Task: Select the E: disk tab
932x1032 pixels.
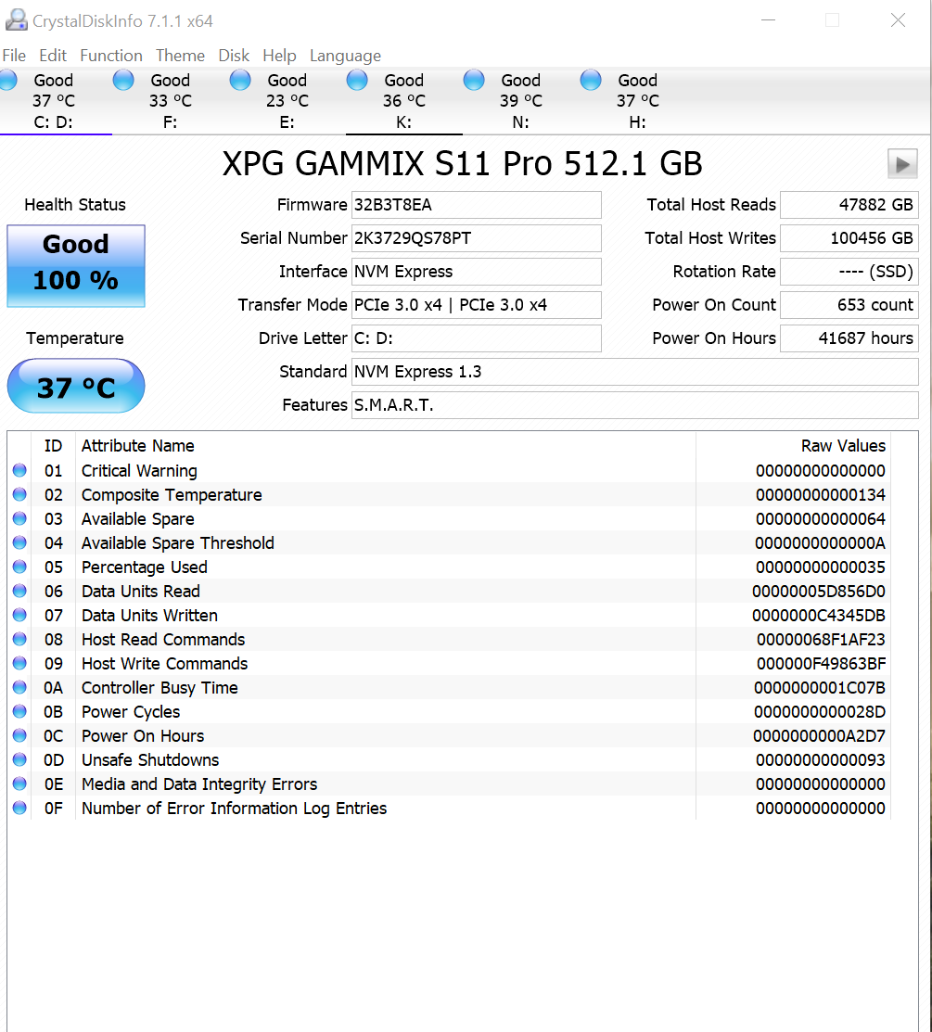Action: 287,101
